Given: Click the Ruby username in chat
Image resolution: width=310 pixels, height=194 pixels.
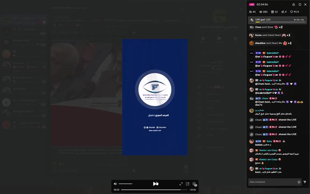Looking at the screenshot, I should pos(269,141).
